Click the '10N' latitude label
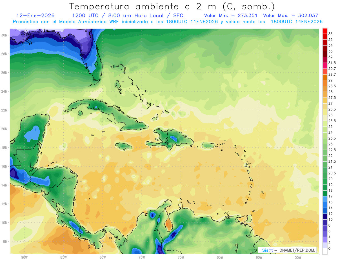338x261 pixels. (4, 223)
